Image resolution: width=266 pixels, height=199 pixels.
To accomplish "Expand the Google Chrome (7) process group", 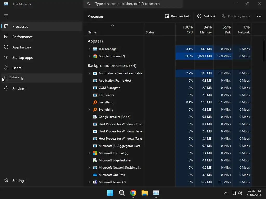I will [x=89, y=56].
